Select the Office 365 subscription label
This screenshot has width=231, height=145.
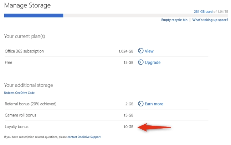(24, 51)
